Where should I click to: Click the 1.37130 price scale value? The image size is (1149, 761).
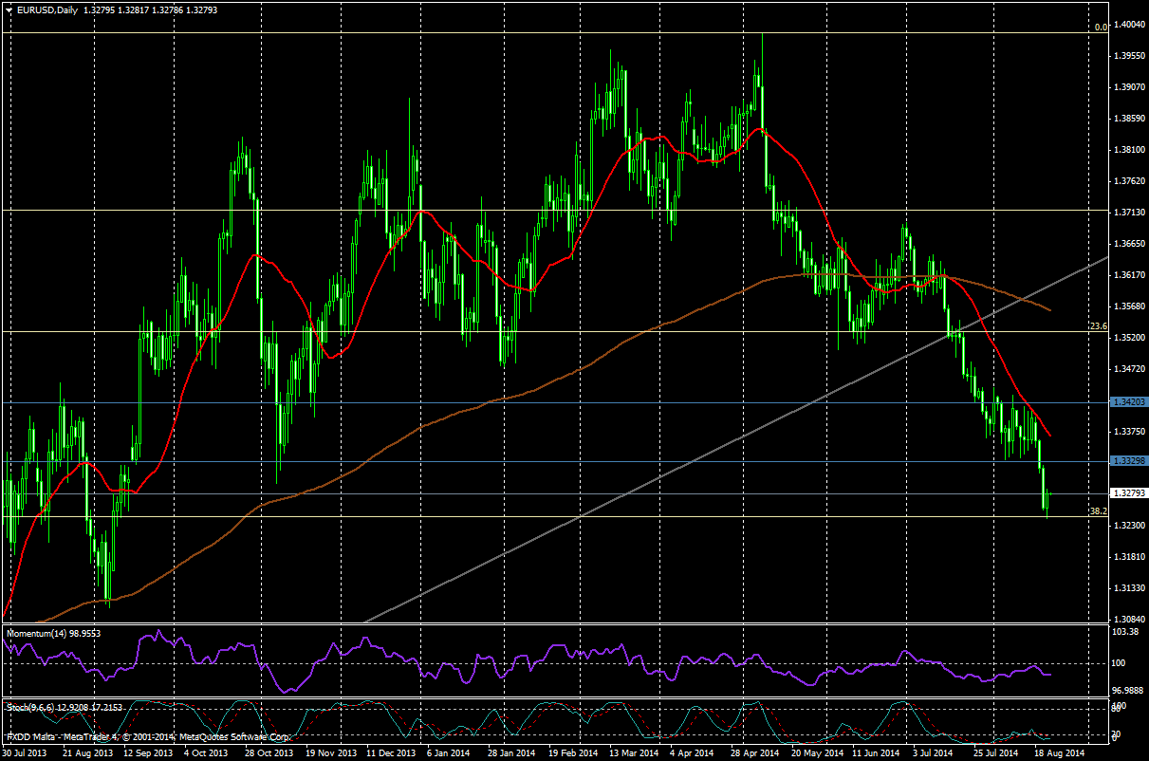[x=1129, y=213]
